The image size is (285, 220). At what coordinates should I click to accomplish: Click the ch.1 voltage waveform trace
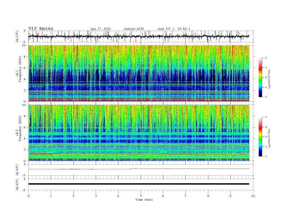139,36
